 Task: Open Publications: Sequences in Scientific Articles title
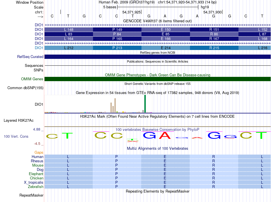click(157, 61)
